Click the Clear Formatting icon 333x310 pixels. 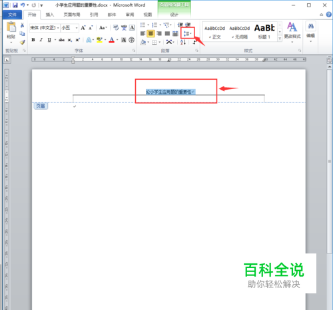[116, 28]
